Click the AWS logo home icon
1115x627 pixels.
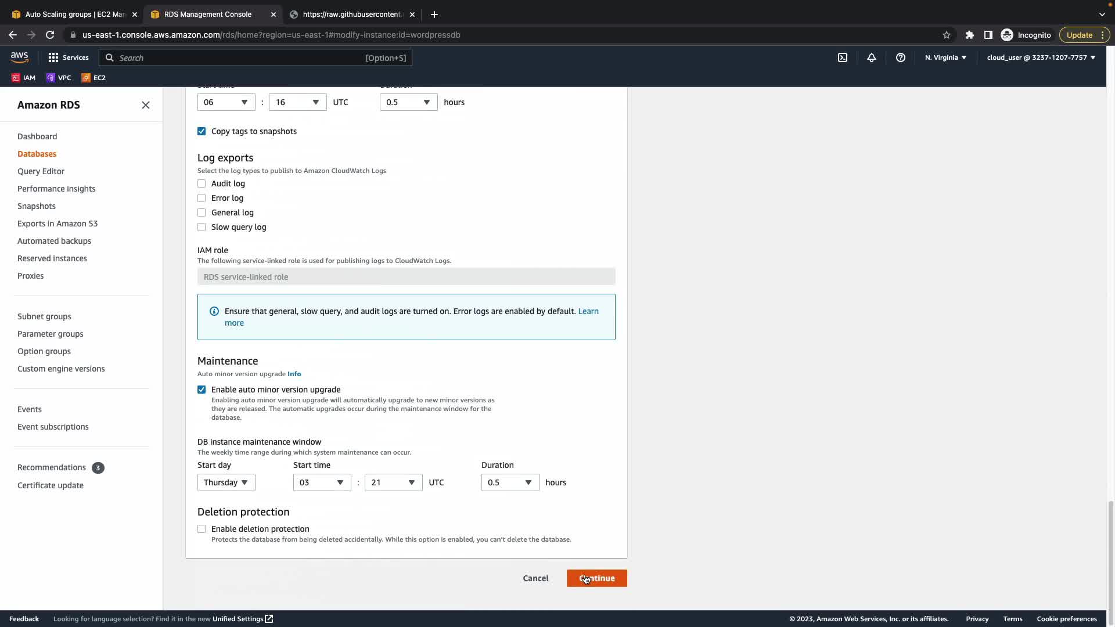20,57
